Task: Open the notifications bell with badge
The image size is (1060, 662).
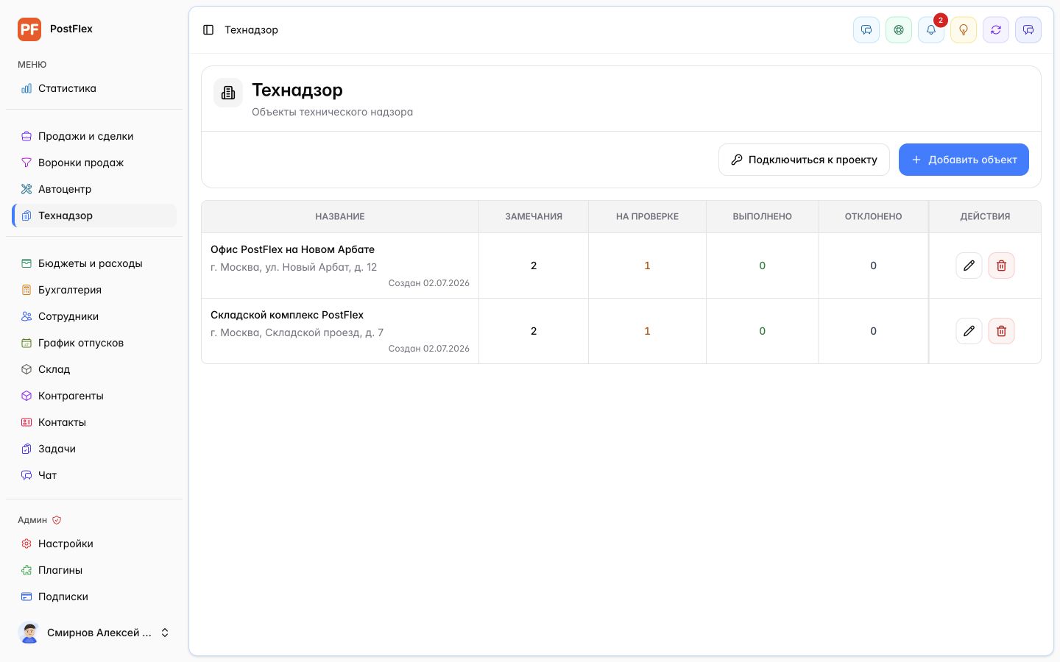Action: pyautogui.click(x=931, y=30)
